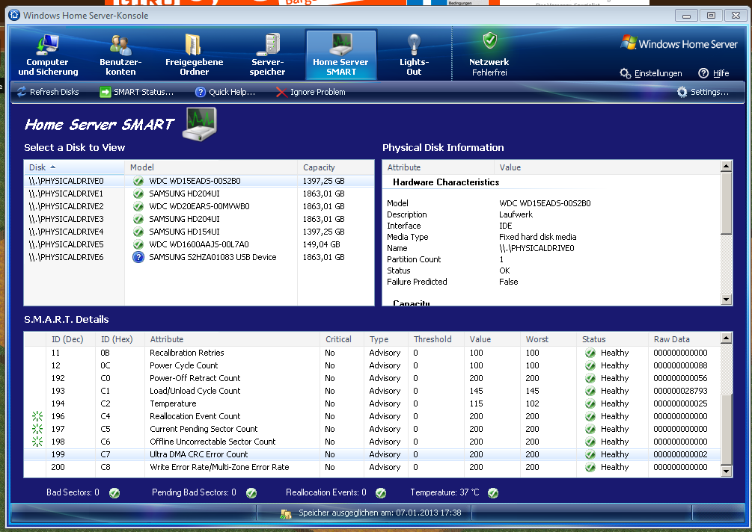Click the green marker icon for Reallocation Event Count
This screenshot has width=752, height=532.
coord(37,416)
